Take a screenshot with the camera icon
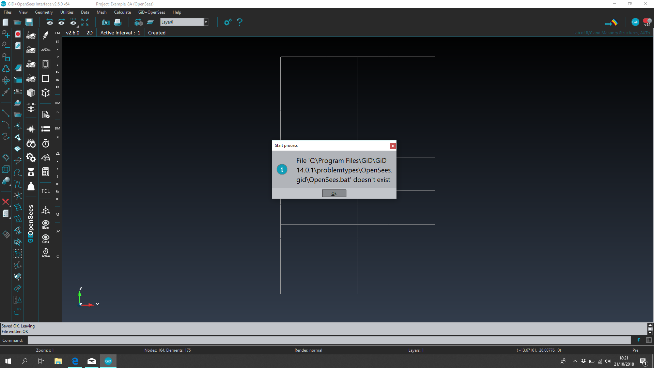 106,22
